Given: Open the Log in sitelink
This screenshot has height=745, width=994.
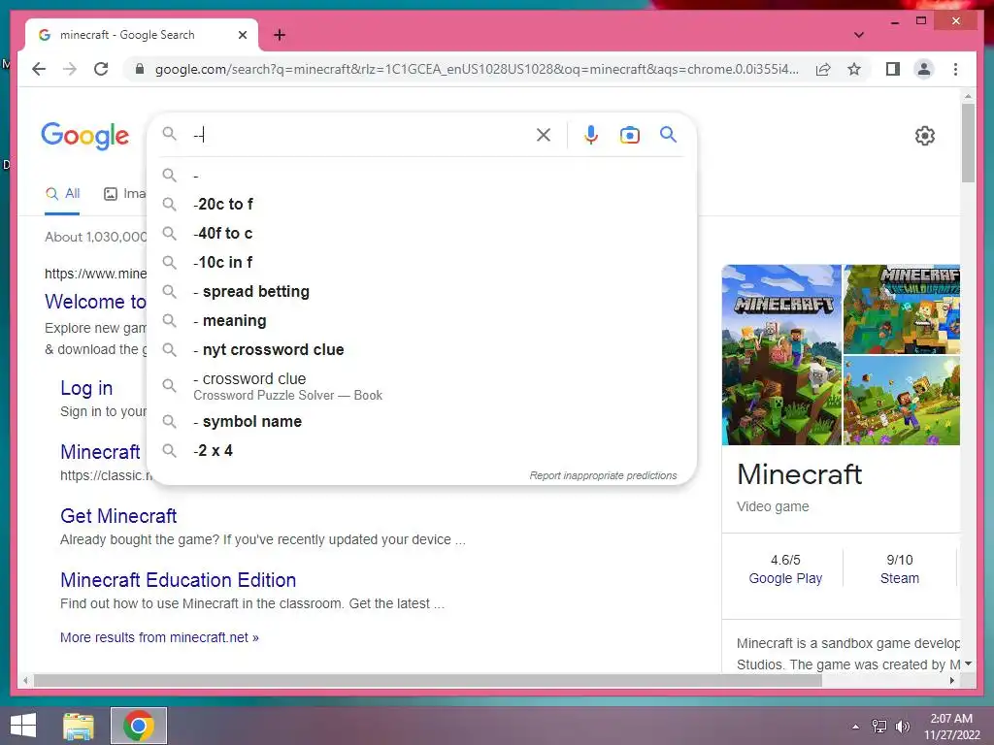Looking at the screenshot, I should [x=86, y=388].
